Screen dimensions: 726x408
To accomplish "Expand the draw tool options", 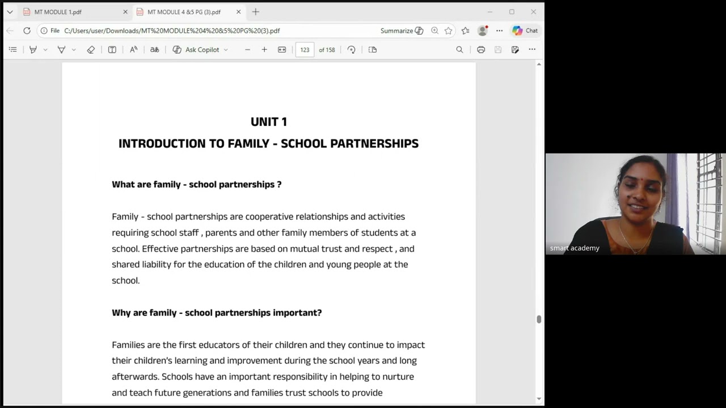I will coord(74,50).
